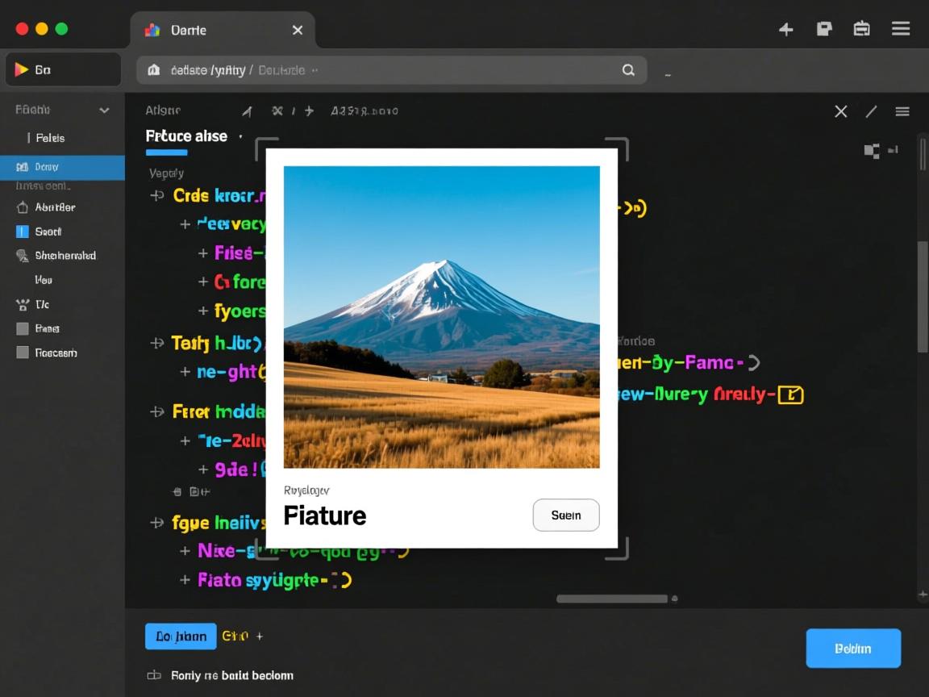Select the highlighted Domy sidebar item
Screen dimensions: 929x697
click(62, 167)
